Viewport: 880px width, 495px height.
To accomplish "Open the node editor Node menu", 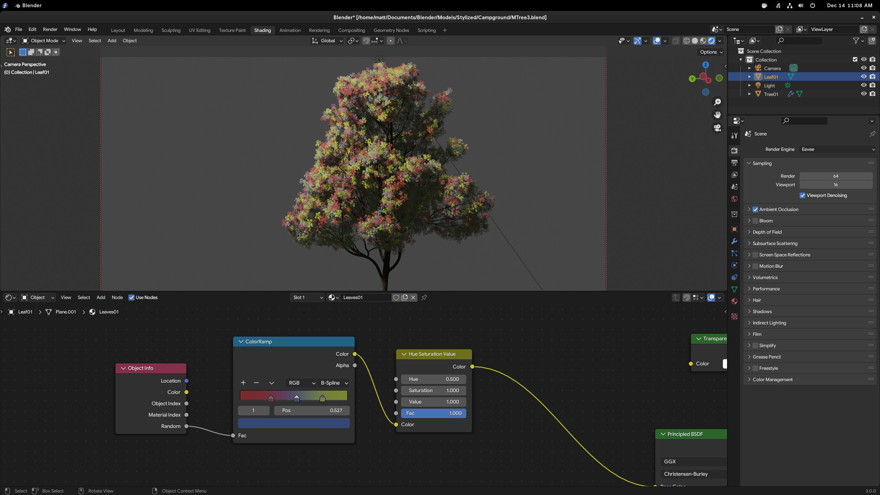I will [117, 298].
